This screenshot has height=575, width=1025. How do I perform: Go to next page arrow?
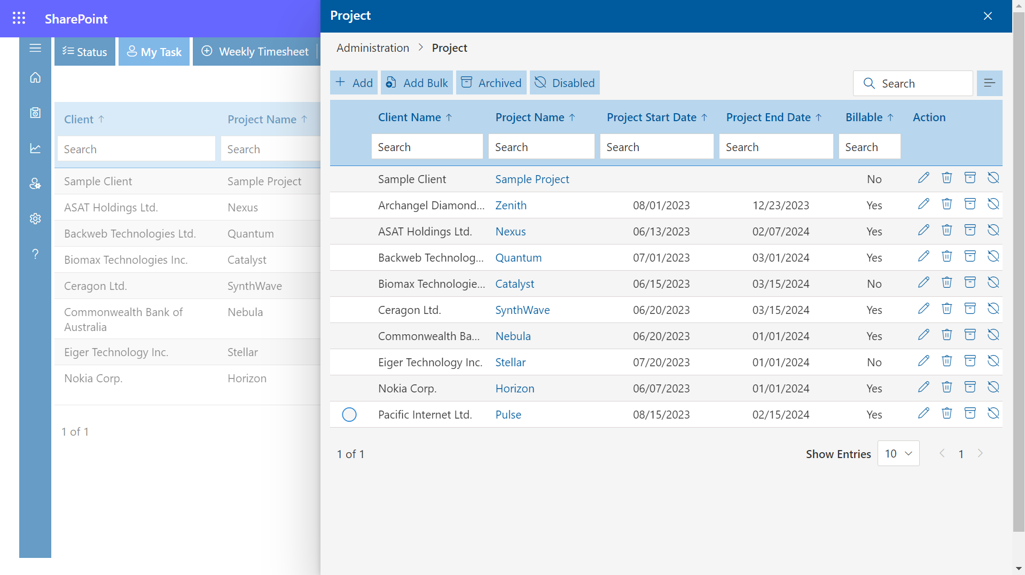pyautogui.click(x=980, y=453)
